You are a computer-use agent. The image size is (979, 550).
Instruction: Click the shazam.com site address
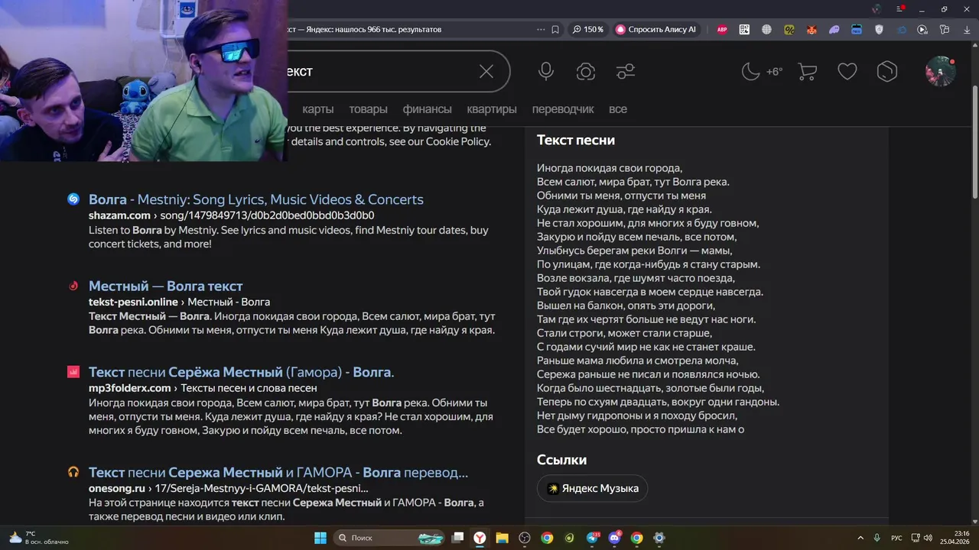(119, 215)
